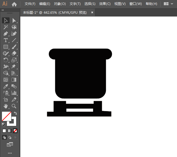Expand the toolbar with double-arrow
This screenshot has height=157, width=177.
(x=3, y=10)
